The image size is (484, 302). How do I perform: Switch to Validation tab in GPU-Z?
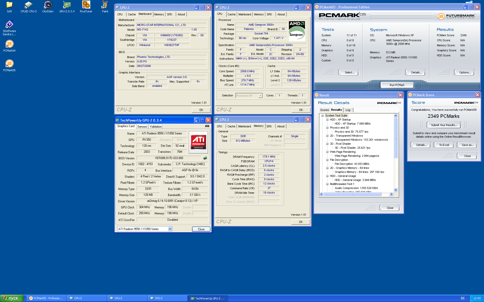(156, 127)
